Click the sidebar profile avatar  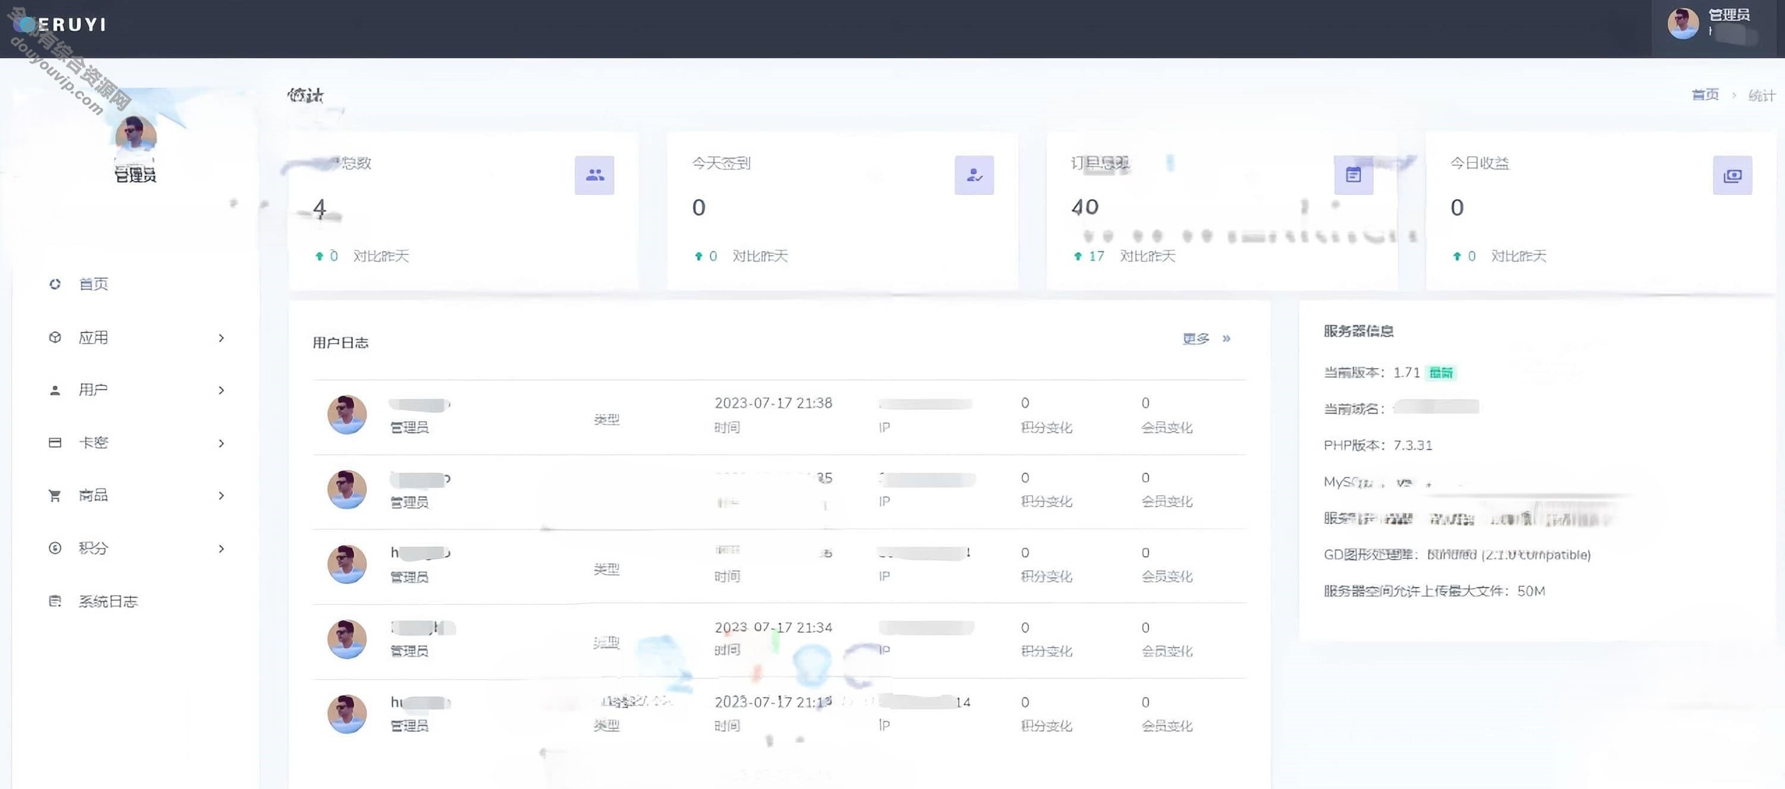click(x=136, y=136)
